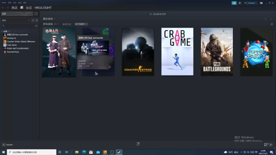
Task: Open Microsoft Store from the taskbar
Action: tap(91, 152)
